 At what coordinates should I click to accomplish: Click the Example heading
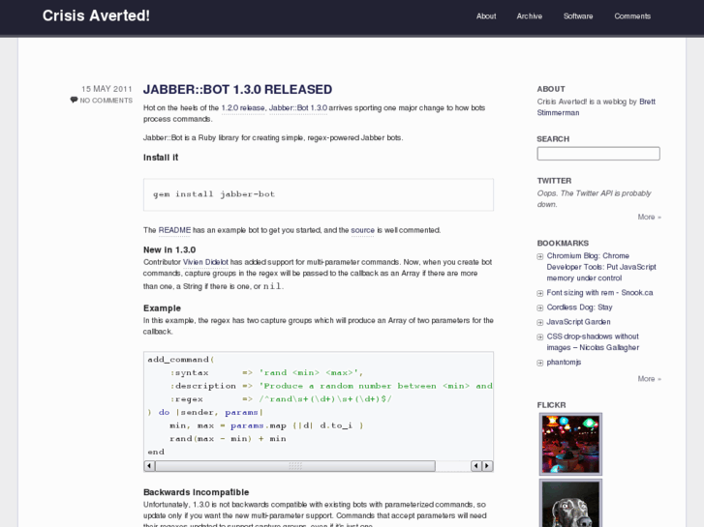tap(162, 308)
